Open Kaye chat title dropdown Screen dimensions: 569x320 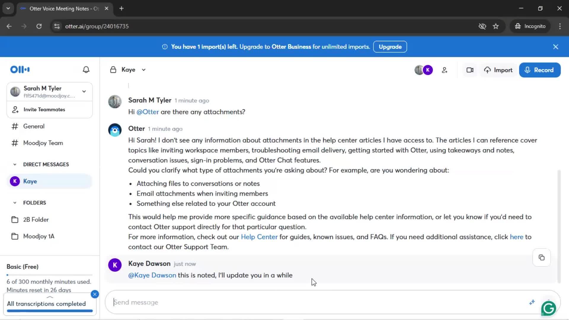[144, 70]
